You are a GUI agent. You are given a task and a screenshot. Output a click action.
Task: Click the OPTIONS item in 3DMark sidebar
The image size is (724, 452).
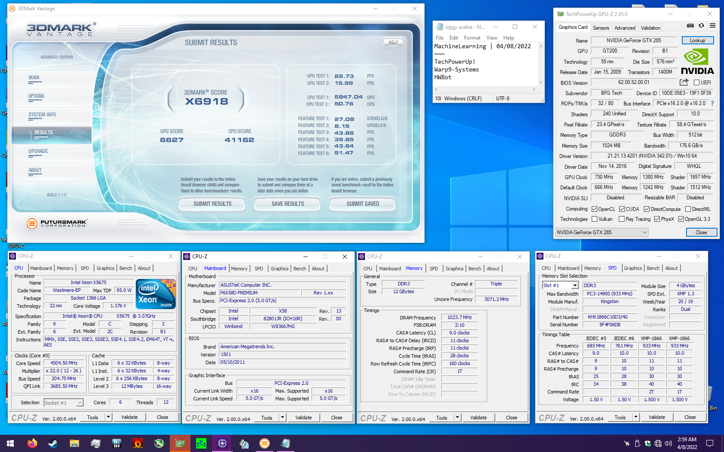point(36,96)
